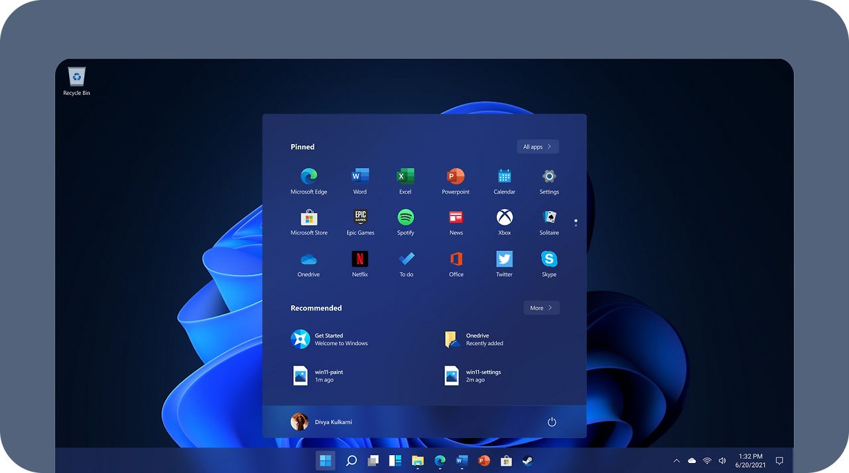Open the News pinned app
This screenshot has height=473, width=849.
coord(456,222)
